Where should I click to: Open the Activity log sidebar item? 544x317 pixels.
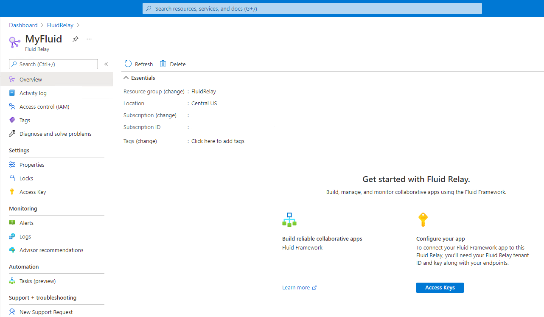click(33, 93)
